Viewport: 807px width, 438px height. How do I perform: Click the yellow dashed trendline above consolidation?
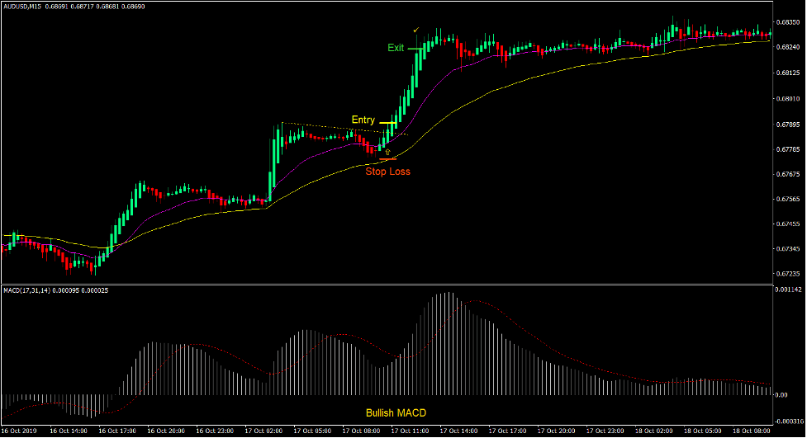330,127
